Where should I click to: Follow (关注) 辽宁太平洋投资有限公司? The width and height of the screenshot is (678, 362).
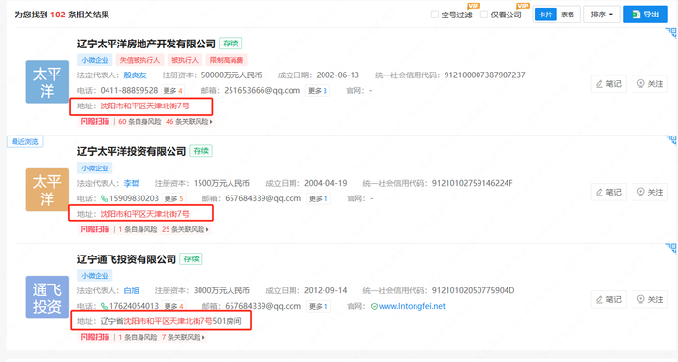click(650, 192)
